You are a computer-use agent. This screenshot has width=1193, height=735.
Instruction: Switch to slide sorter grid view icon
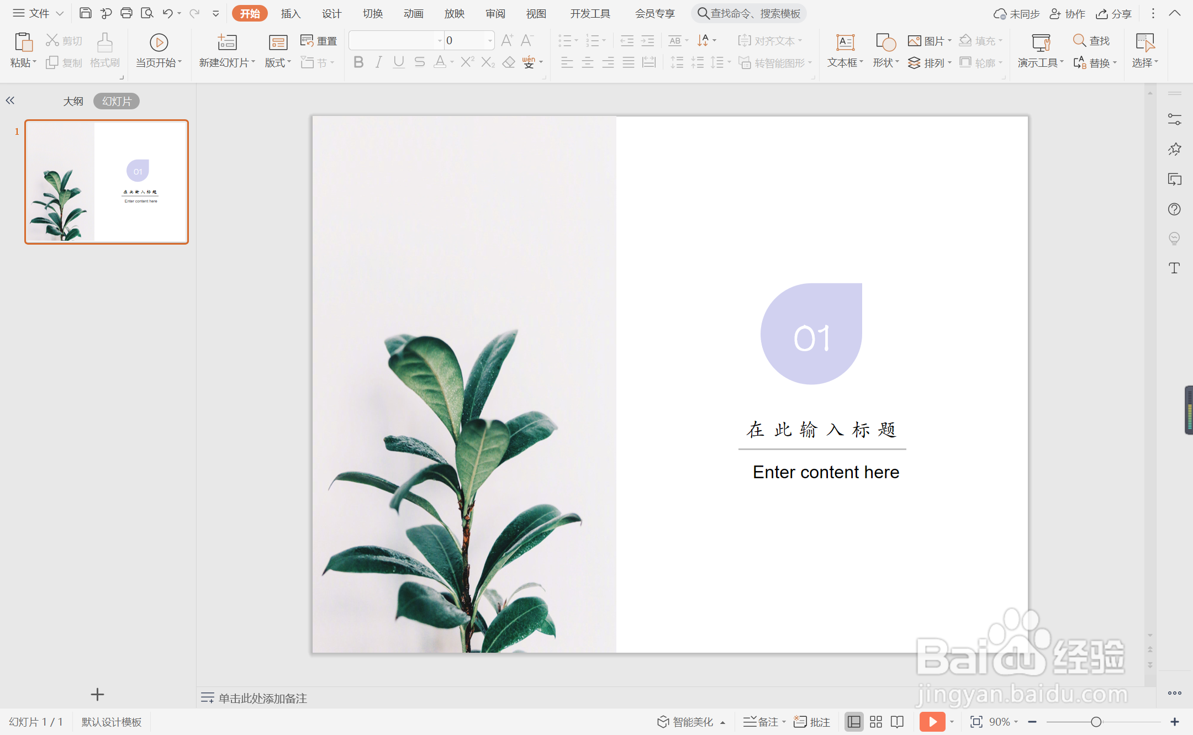pos(876,722)
